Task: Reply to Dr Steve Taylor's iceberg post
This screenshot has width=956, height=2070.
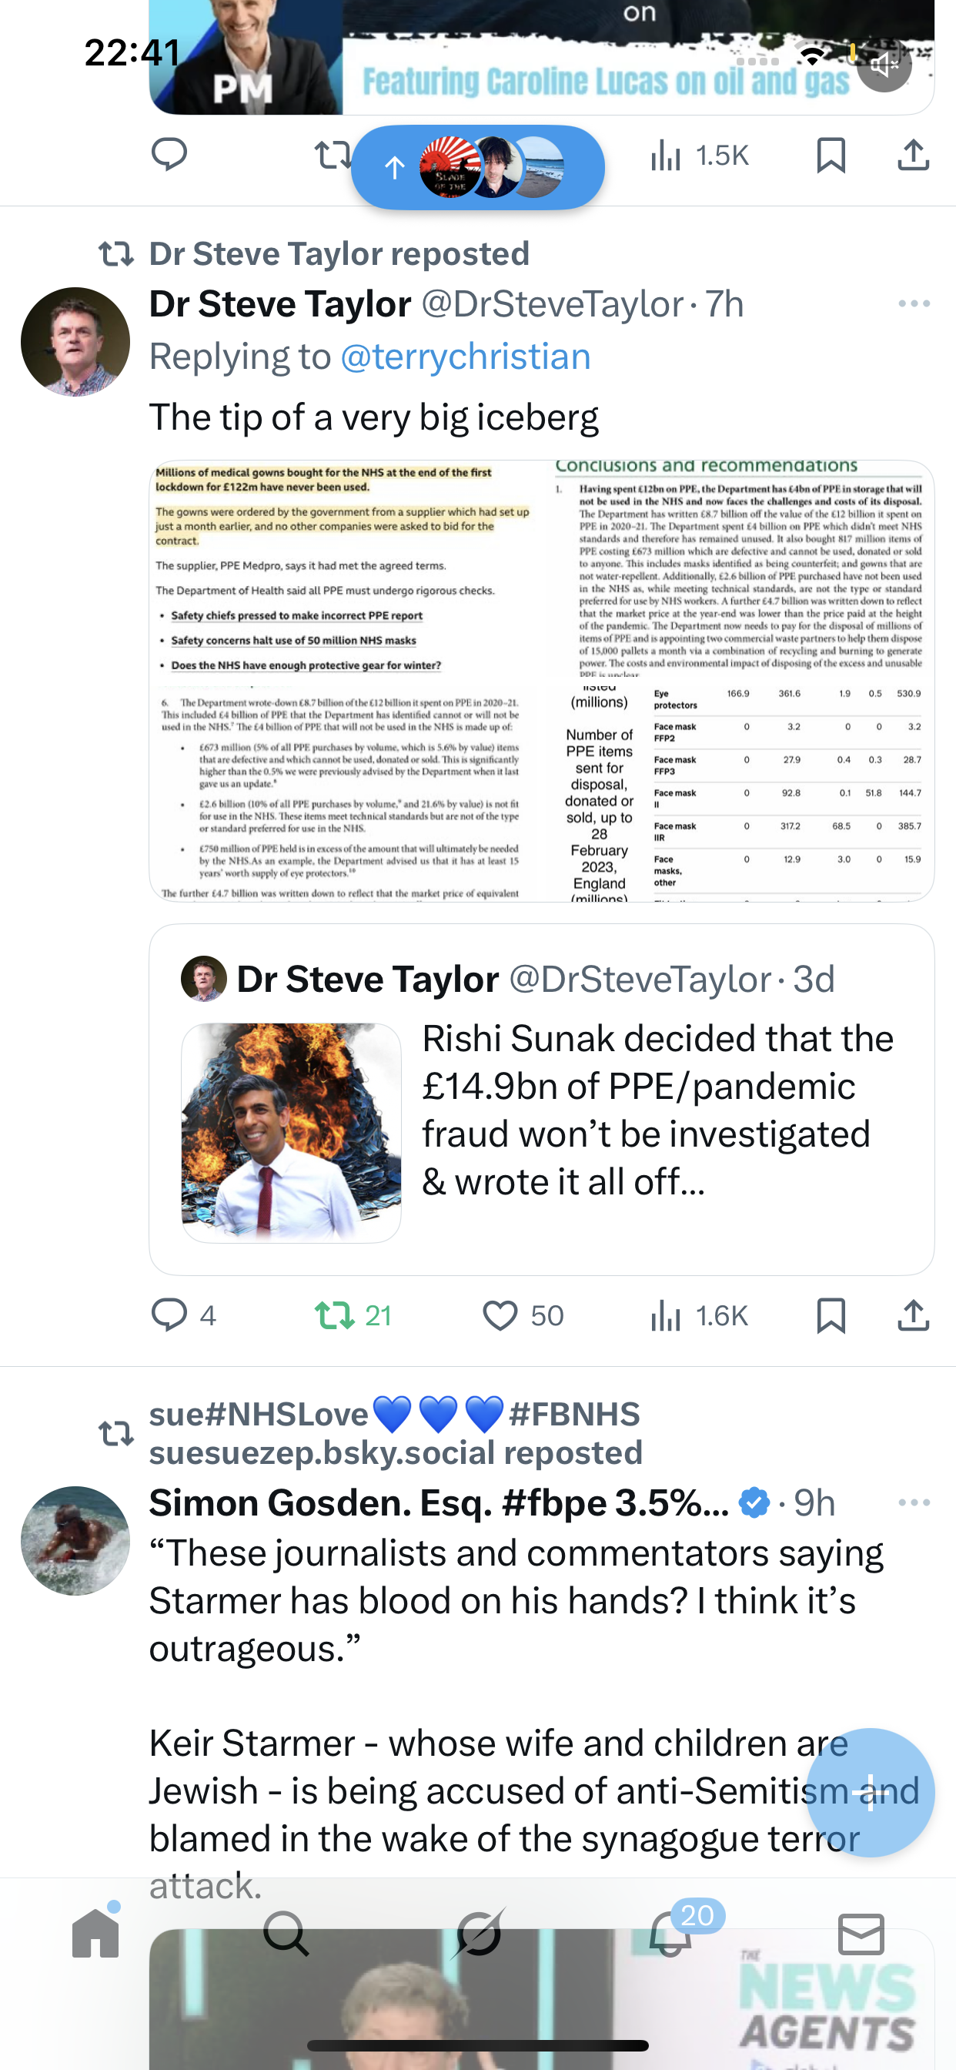Action: coord(169,1316)
